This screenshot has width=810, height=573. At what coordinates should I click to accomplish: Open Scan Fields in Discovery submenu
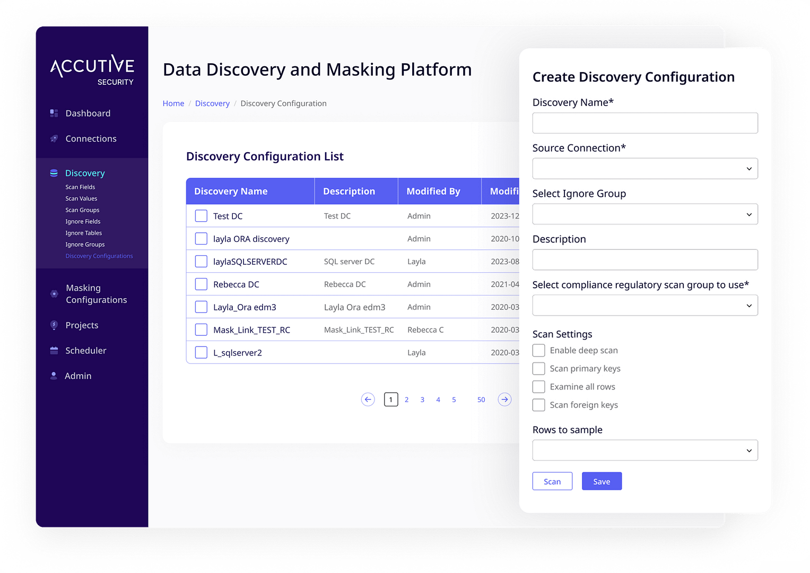click(x=80, y=187)
